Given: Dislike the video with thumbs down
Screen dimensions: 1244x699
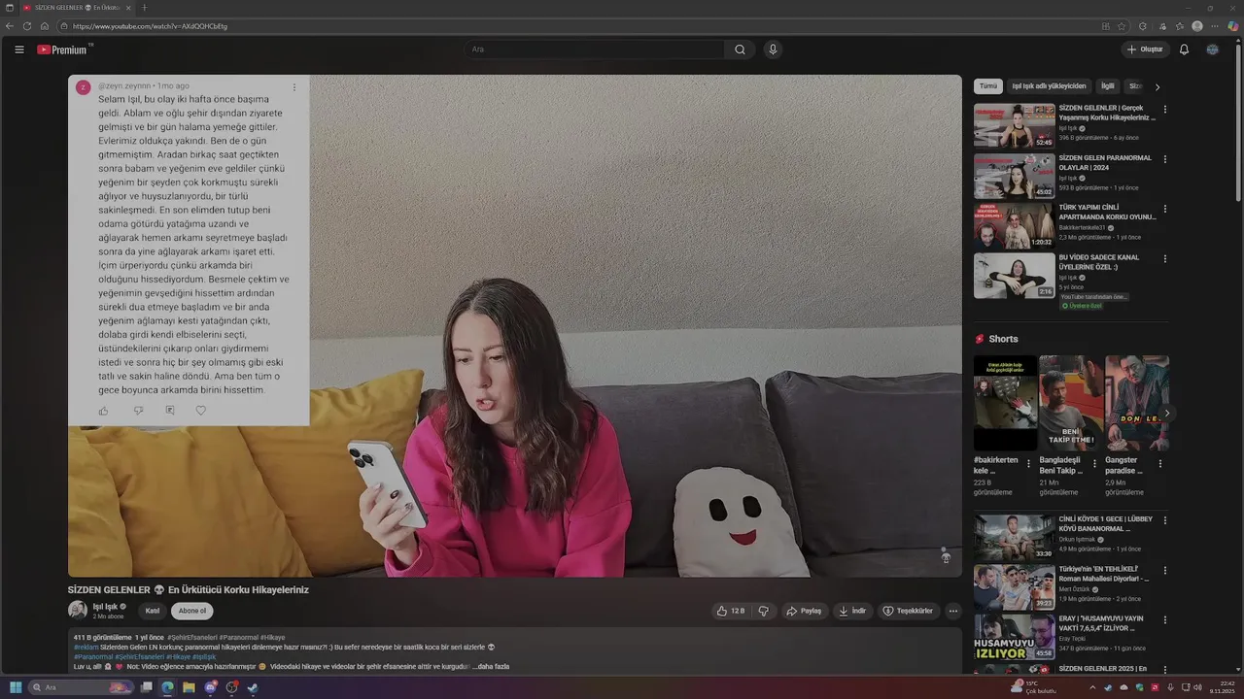Looking at the screenshot, I should click(763, 611).
